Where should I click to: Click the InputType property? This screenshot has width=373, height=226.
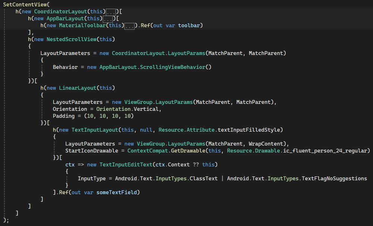92,179
